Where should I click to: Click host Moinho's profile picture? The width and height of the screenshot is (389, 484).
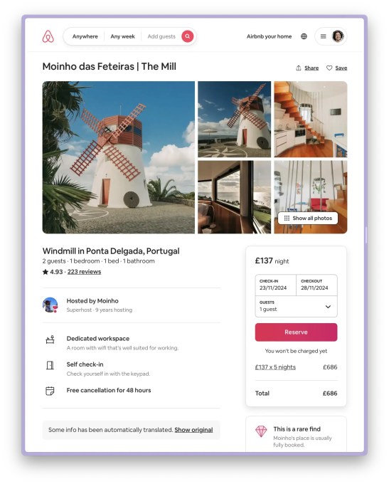pos(50,305)
